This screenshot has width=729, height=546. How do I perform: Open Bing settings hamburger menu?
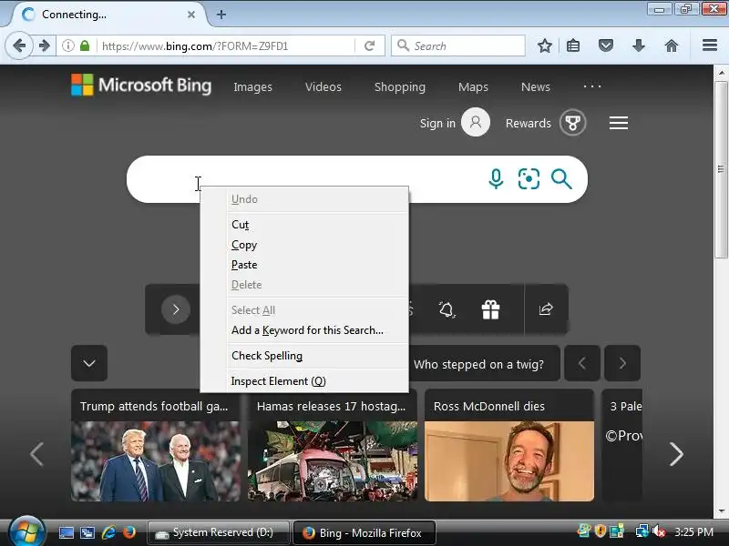coord(619,123)
